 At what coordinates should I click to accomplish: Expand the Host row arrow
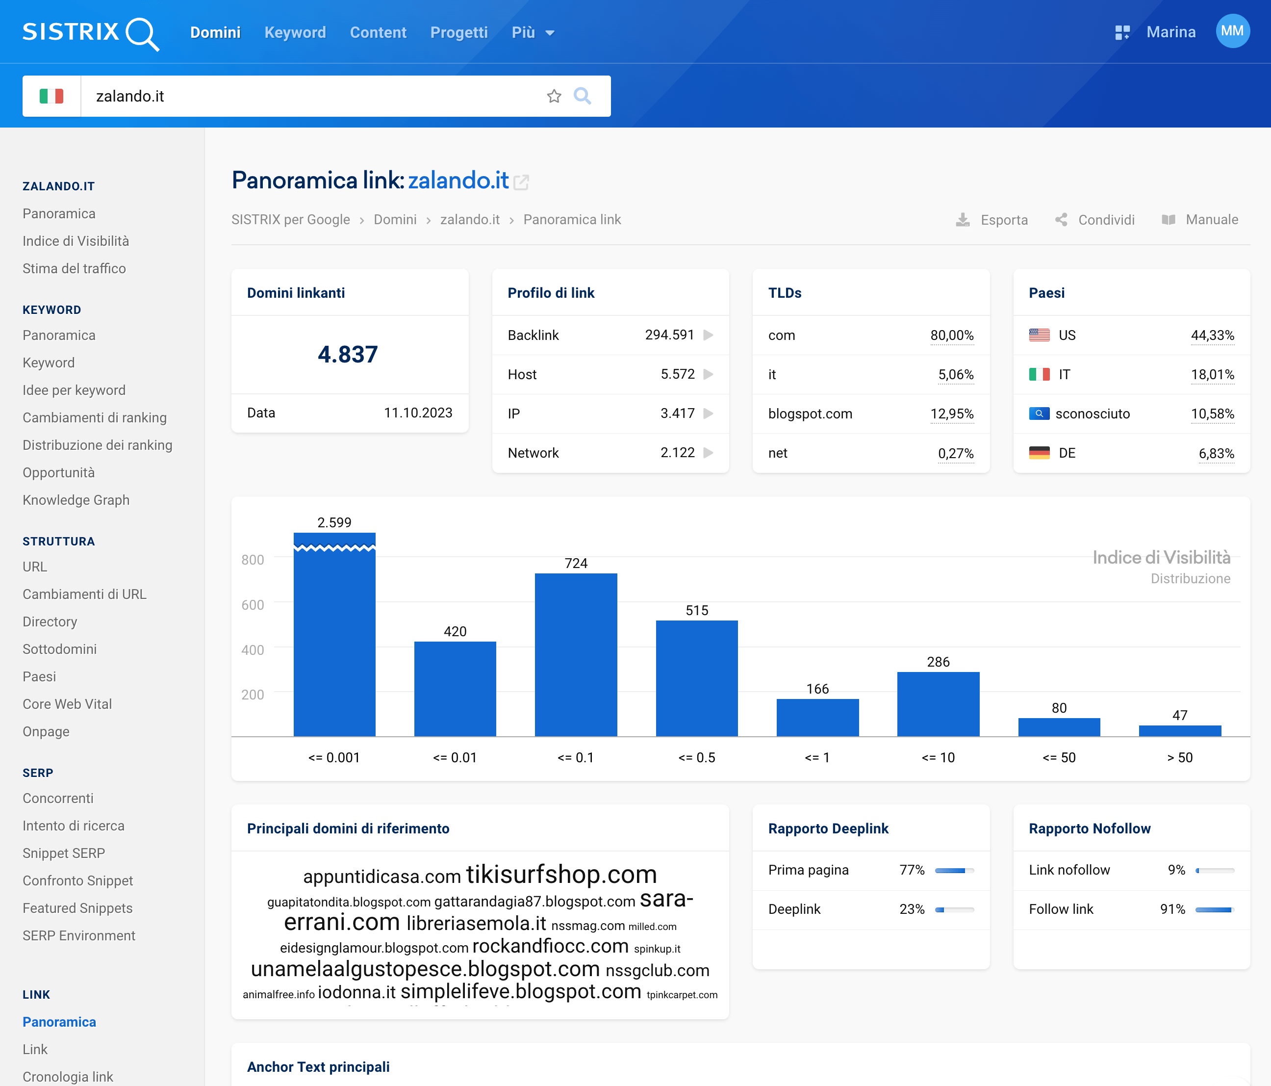coord(709,374)
